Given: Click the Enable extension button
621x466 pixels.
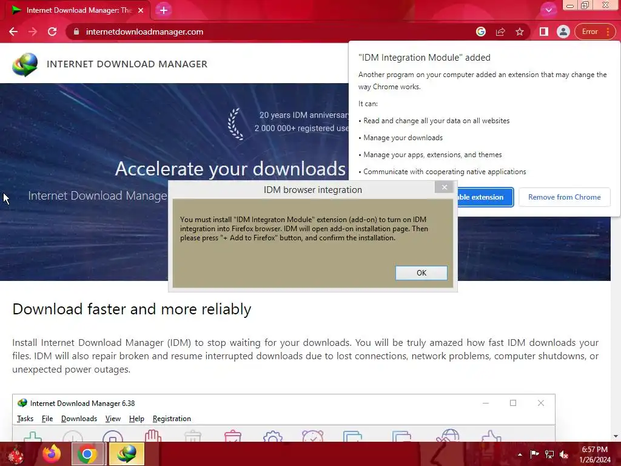Looking at the screenshot, I should click(x=486, y=197).
